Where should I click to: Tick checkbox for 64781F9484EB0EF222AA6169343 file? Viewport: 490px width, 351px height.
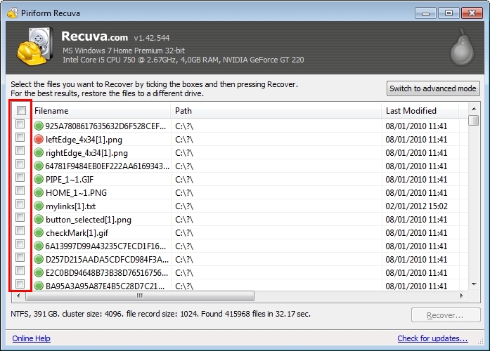coord(20,164)
